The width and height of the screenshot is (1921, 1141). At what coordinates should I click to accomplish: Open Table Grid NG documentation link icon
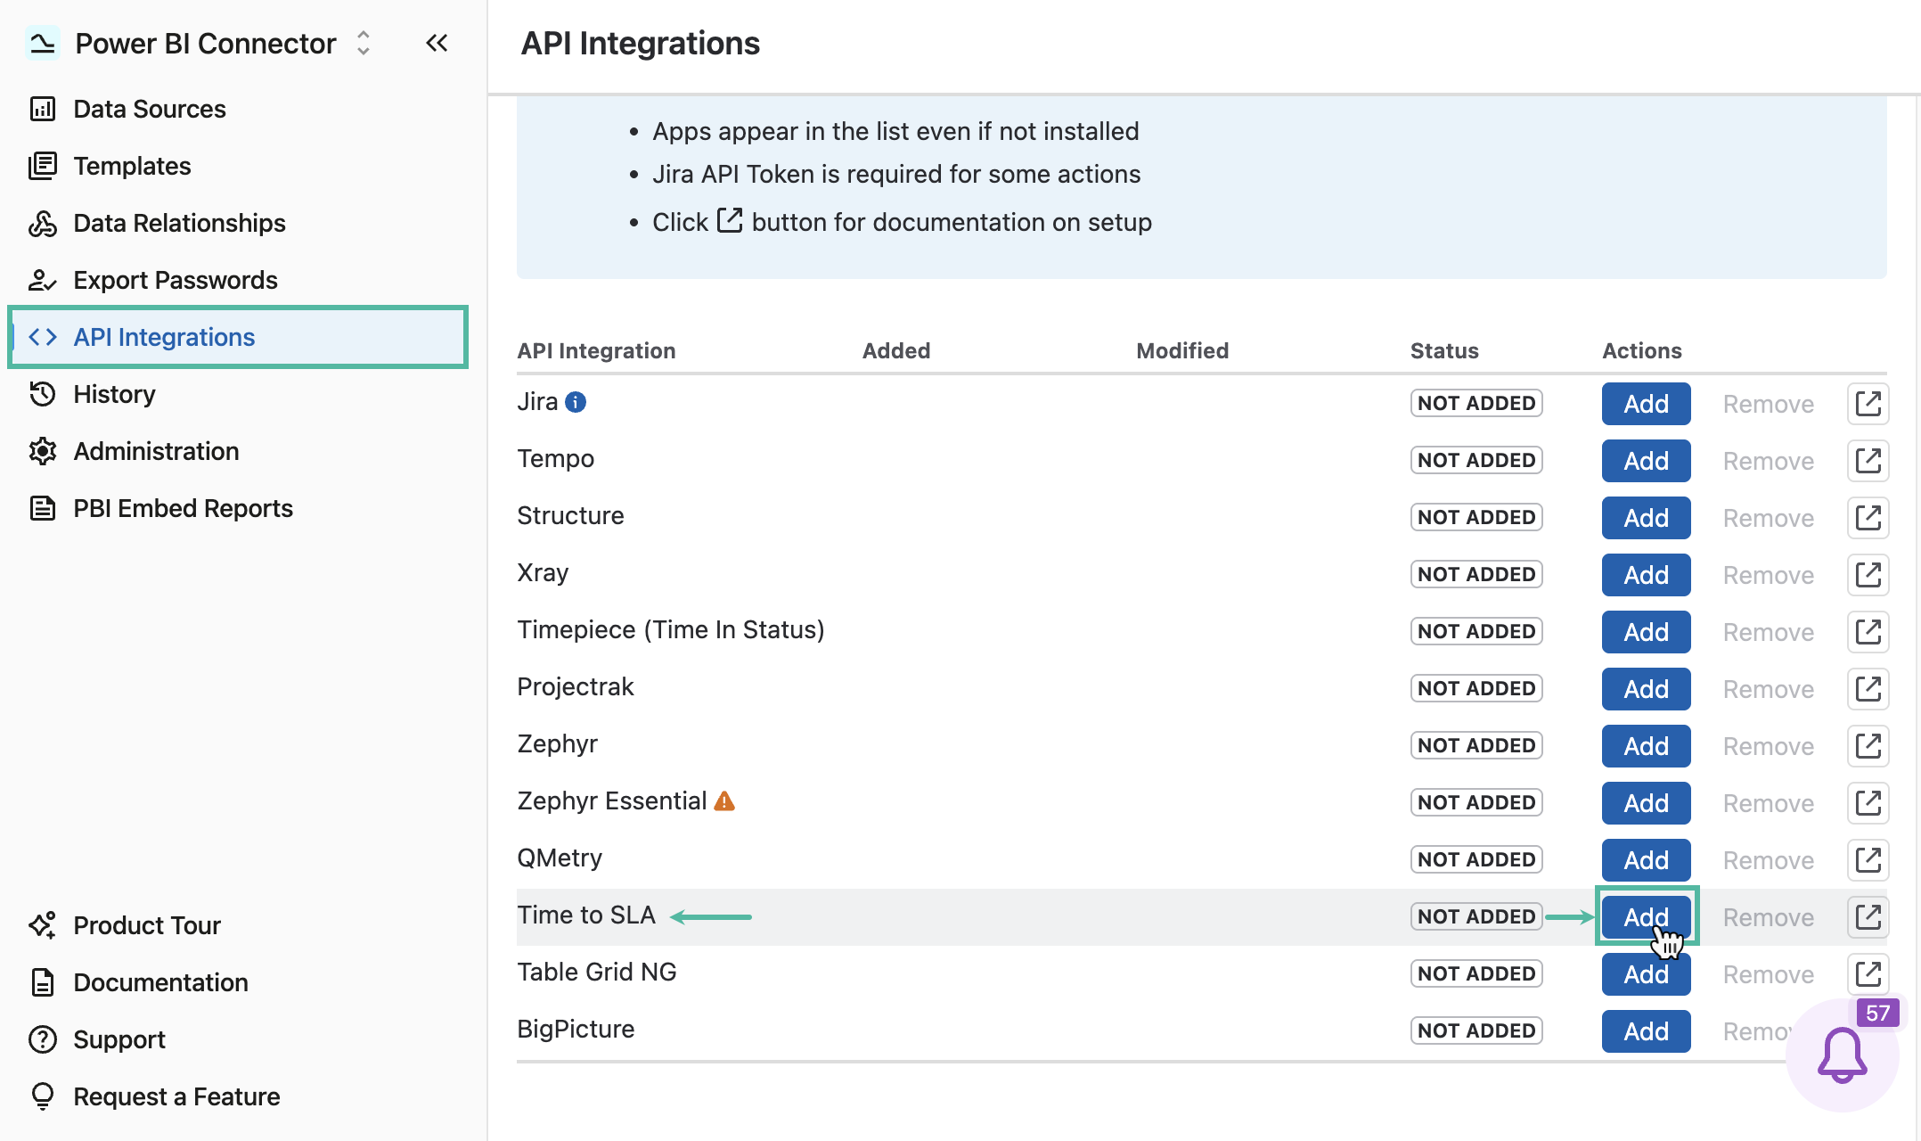tap(1868, 974)
